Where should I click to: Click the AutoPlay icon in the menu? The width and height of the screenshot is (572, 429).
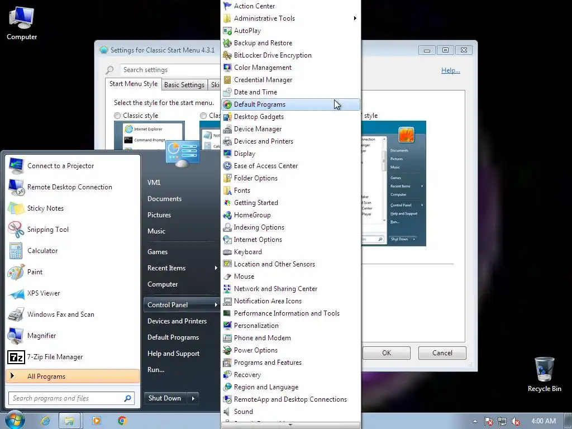tap(227, 31)
